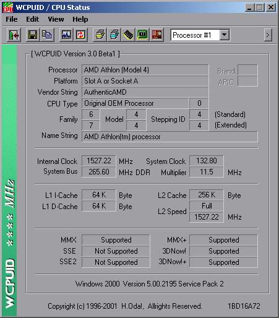Click the SSE 'Not Supported' status field
Viewport: 279px width, 318px height.
(x=116, y=251)
